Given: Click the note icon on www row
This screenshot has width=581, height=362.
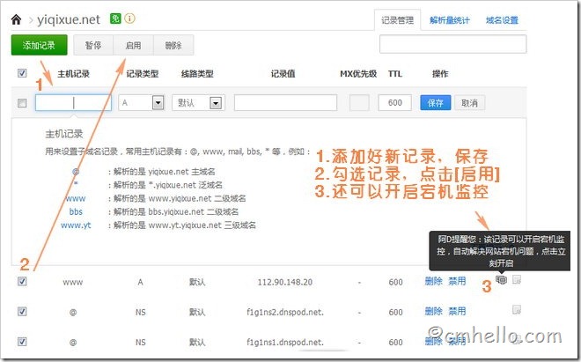Looking at the screenshot, I should pyautogui.click(x=518, y=280).
